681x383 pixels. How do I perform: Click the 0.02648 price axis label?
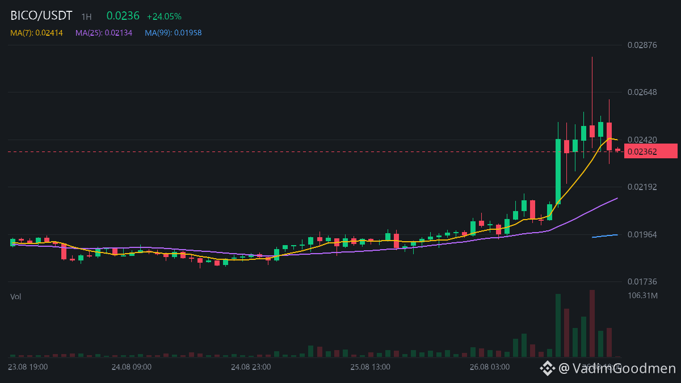point(642,92)
